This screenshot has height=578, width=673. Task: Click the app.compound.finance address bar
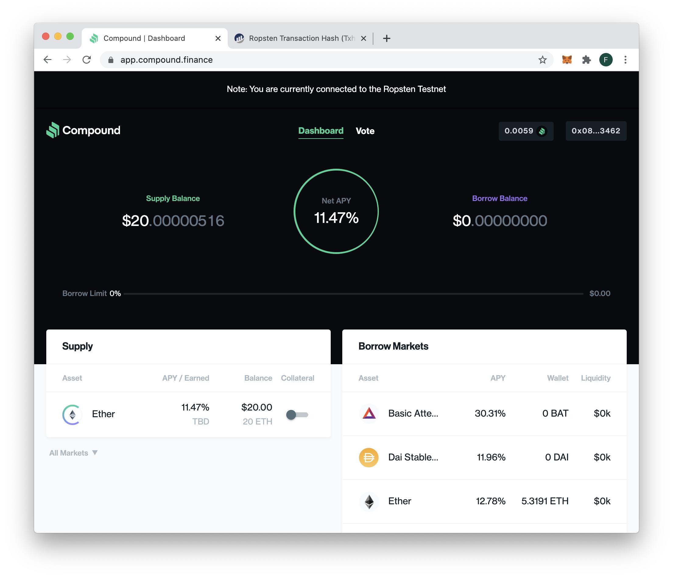[x=292, y=60]
